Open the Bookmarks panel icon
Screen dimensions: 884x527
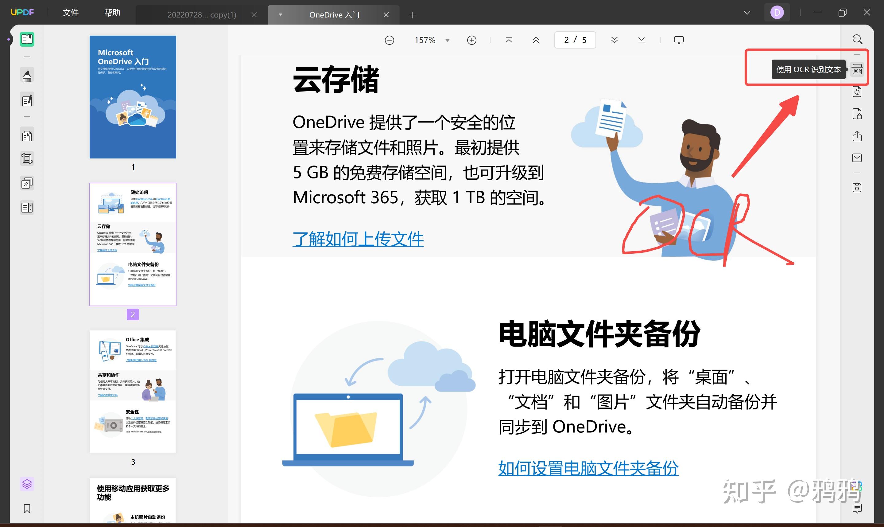(27, 509)
